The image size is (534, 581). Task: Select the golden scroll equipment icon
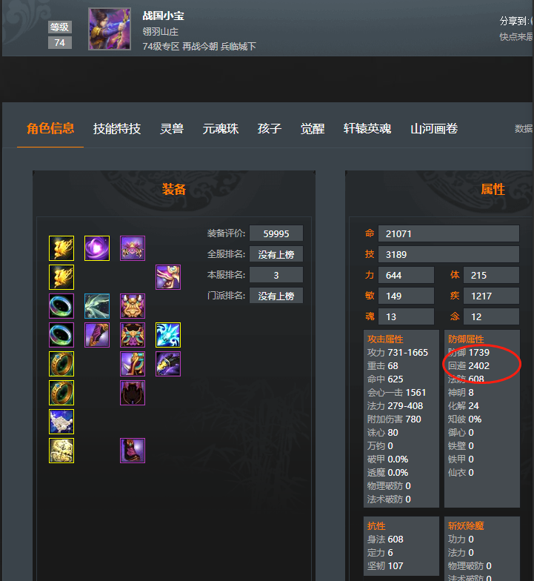coord(61,451)
